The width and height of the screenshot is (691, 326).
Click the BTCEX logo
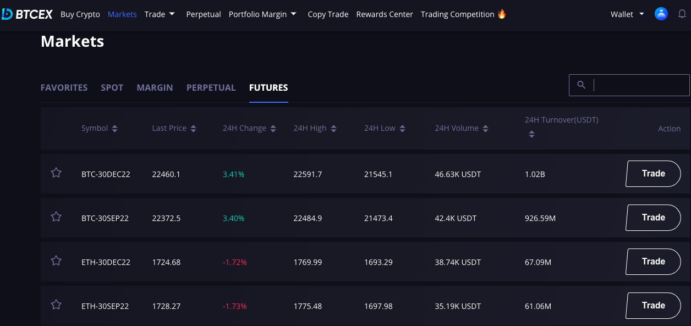[x=27, y=14]
